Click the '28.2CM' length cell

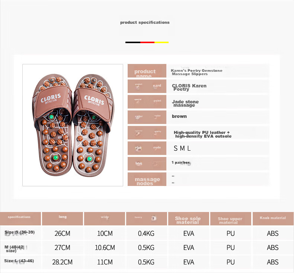[x=63, y=262]
